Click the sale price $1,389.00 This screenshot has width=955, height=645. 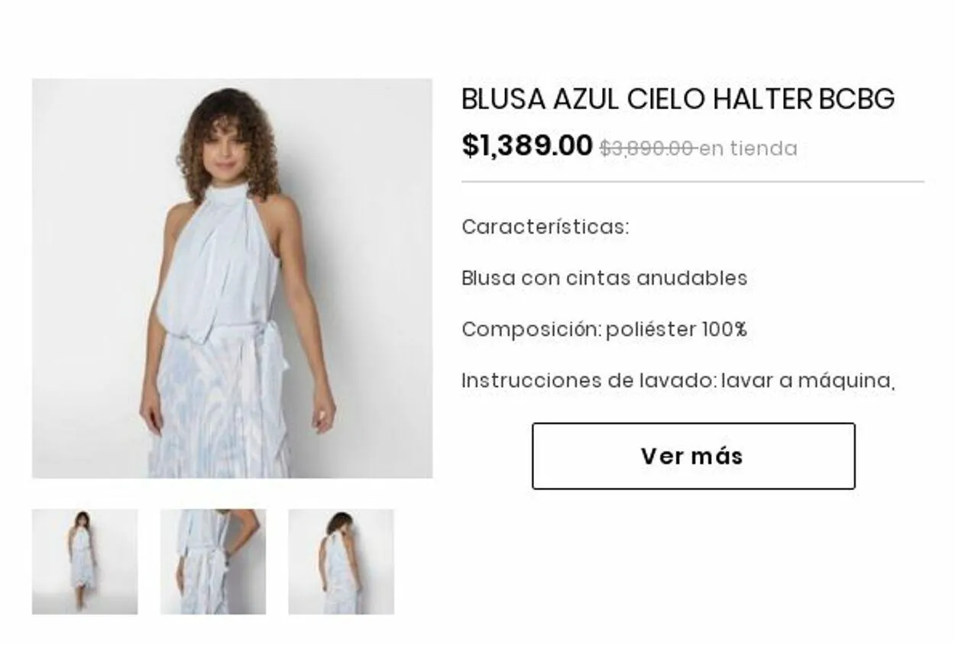[x=527, y=145]
